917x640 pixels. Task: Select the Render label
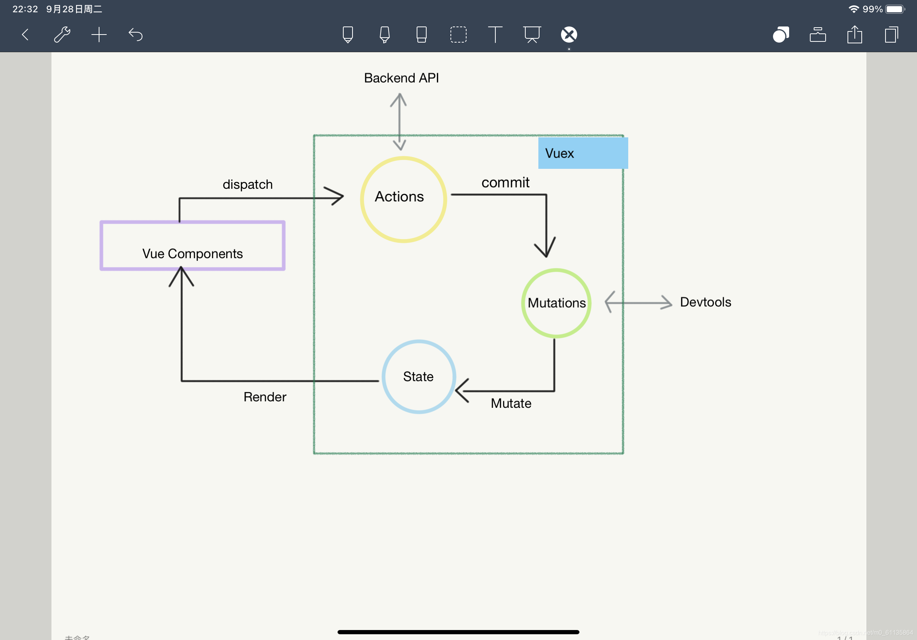[x=265, y=397]
